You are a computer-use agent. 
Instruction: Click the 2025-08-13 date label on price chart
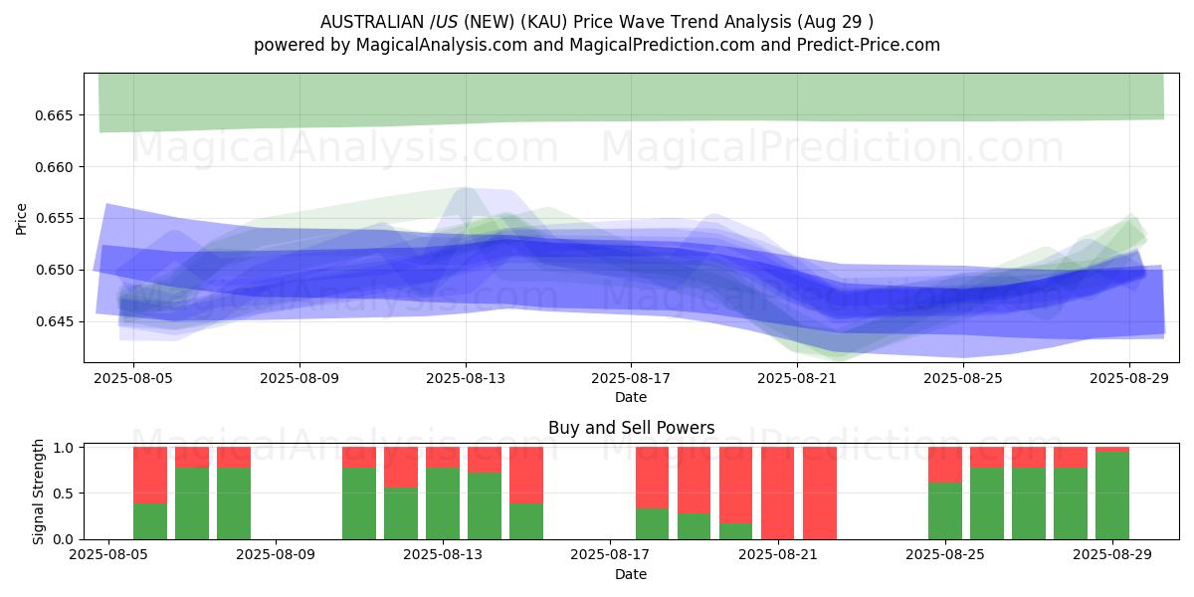pos(466,379)
